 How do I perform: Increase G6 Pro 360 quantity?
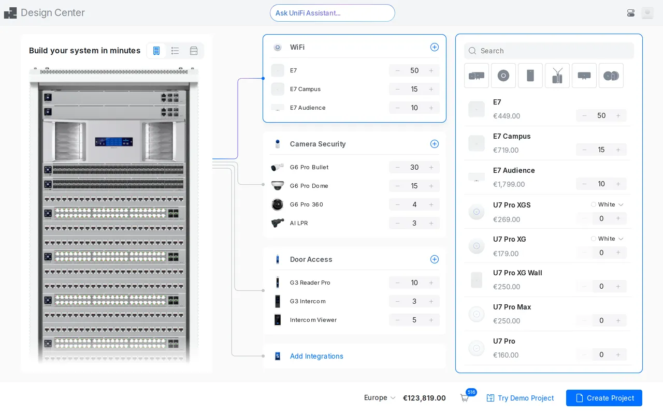pos(431,204)
